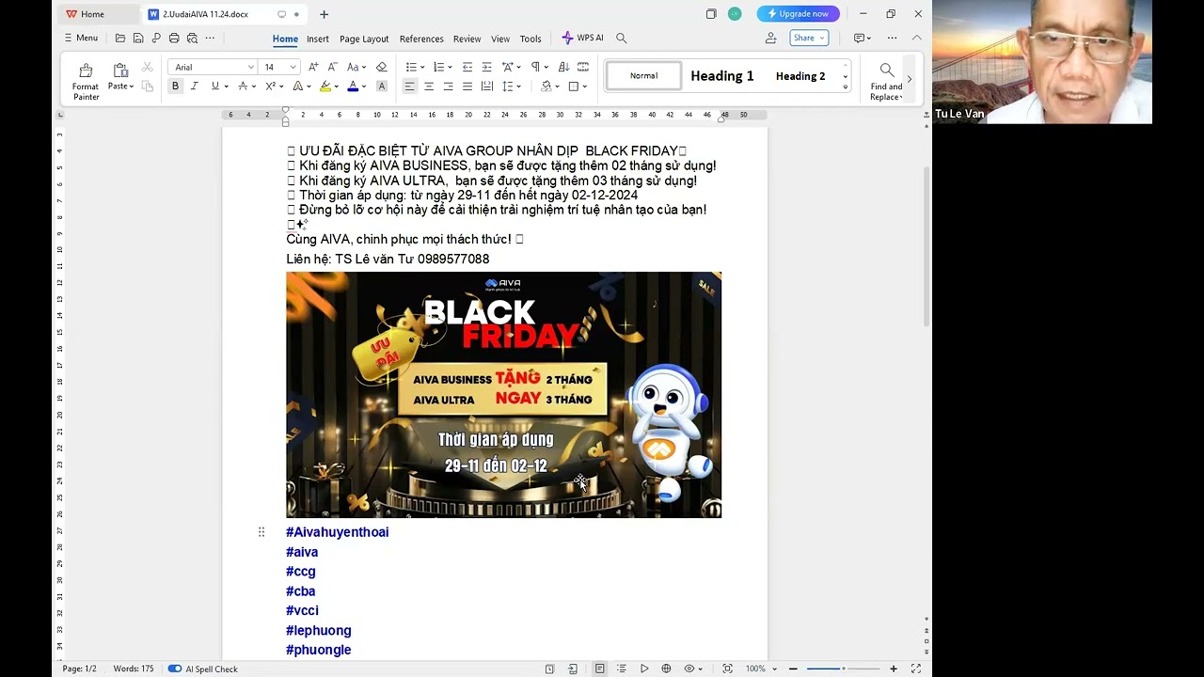Toggle Underline formatting

pos(215,87)
